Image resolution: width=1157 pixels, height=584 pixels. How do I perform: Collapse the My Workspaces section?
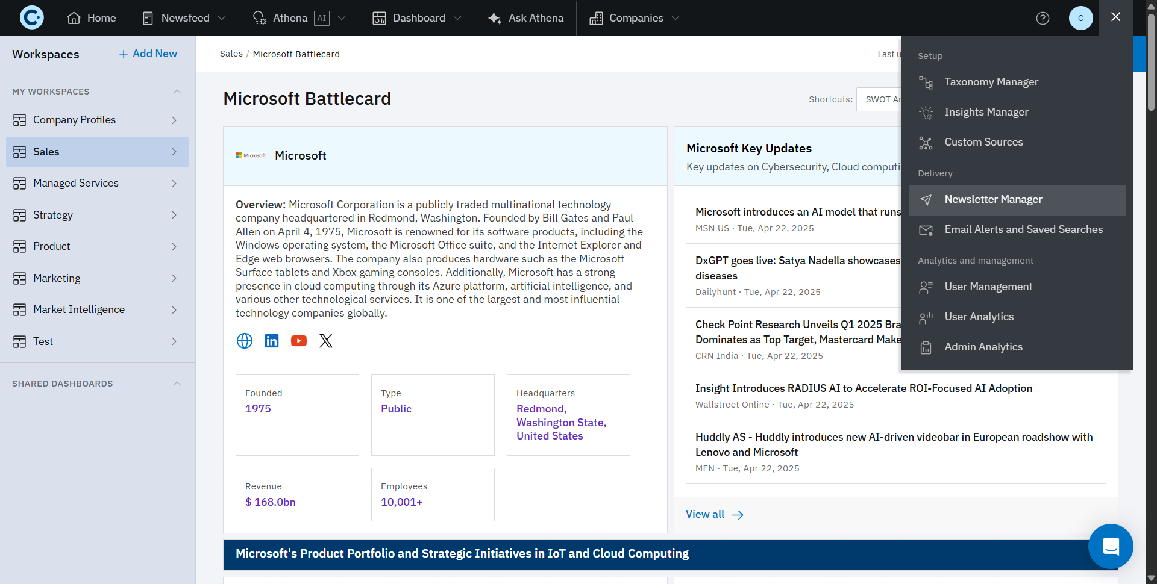pyautogui.click(x=177, y=92)
